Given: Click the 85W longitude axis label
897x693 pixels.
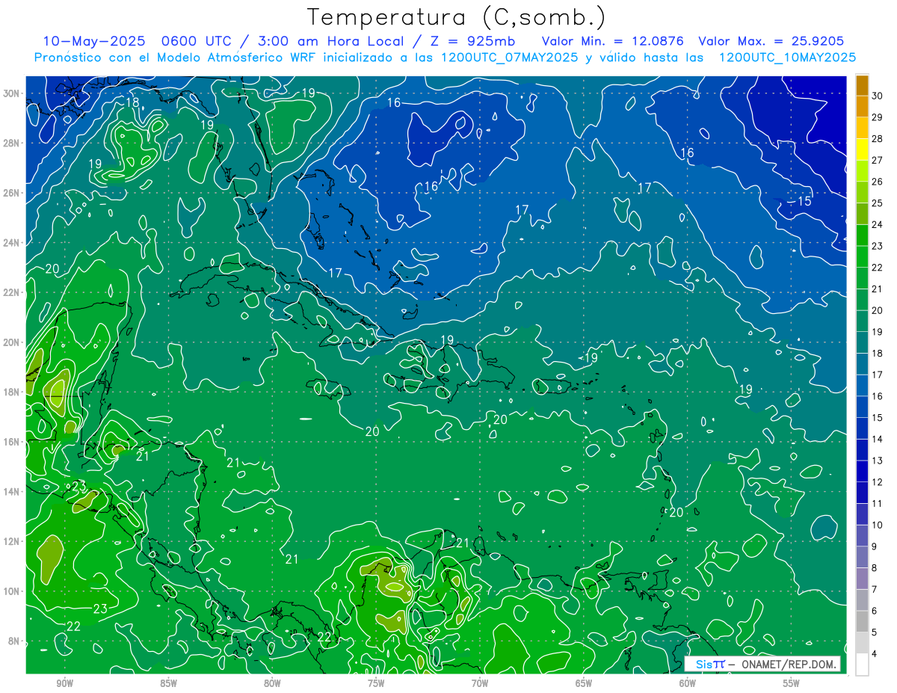Looking at the screenshot, I should 168,683.
